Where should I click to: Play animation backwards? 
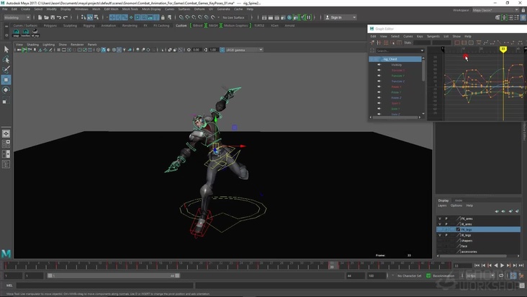496,265
